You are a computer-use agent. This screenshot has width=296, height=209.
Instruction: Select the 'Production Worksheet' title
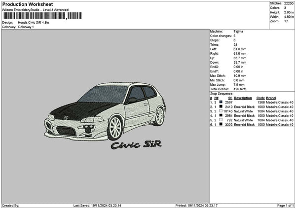(28, 4)
